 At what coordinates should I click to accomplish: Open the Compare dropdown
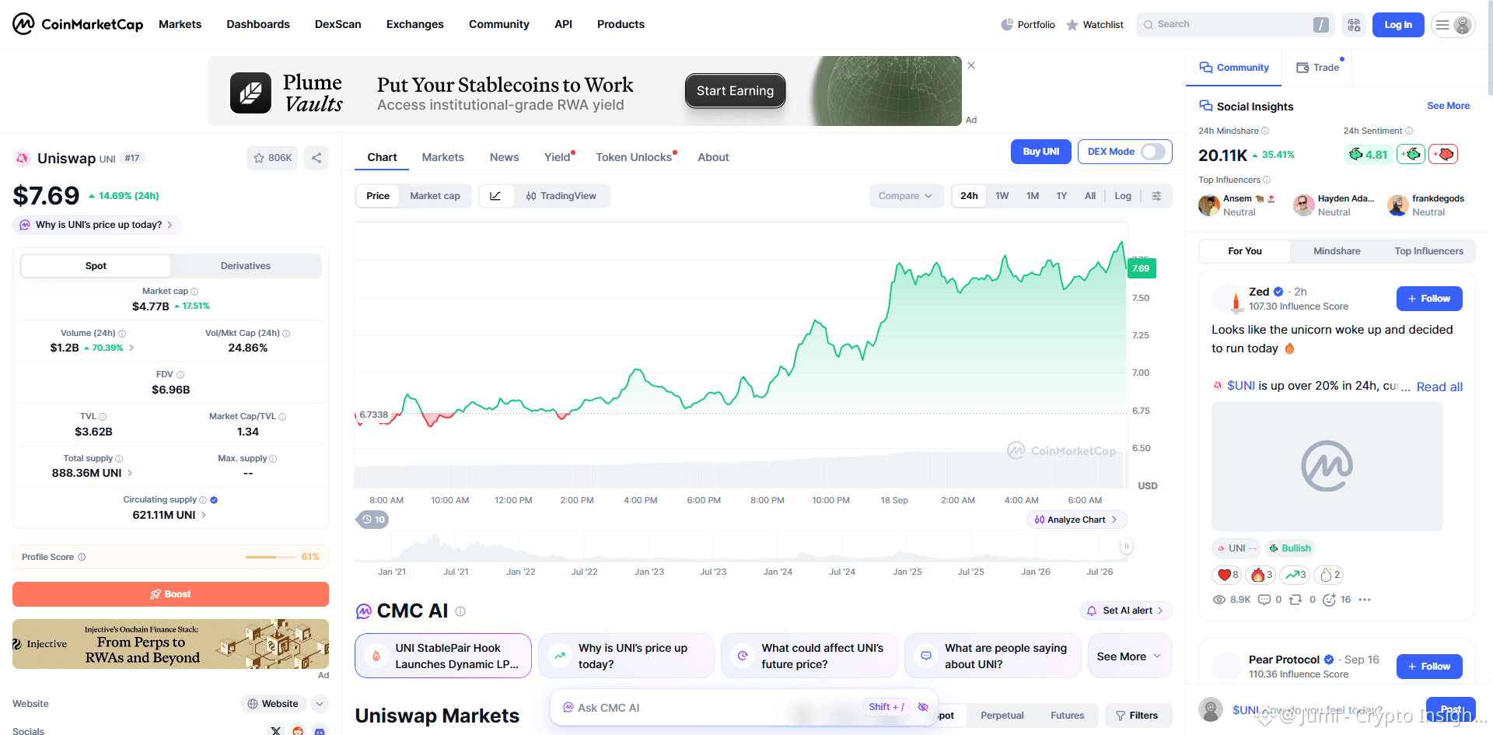coord(906,196)
